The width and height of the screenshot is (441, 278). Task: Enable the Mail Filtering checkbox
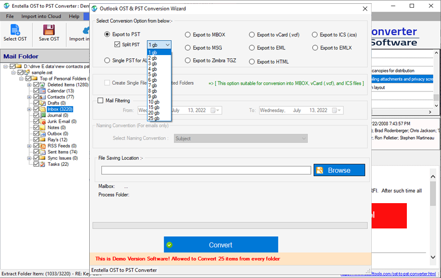[100, 101]
